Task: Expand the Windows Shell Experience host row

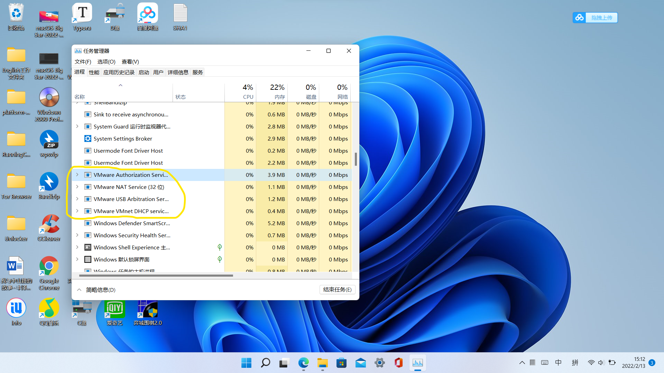Action: 77,247
